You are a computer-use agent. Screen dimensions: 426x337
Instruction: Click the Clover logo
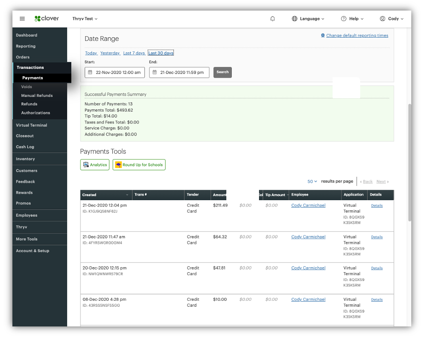(47, 18)
